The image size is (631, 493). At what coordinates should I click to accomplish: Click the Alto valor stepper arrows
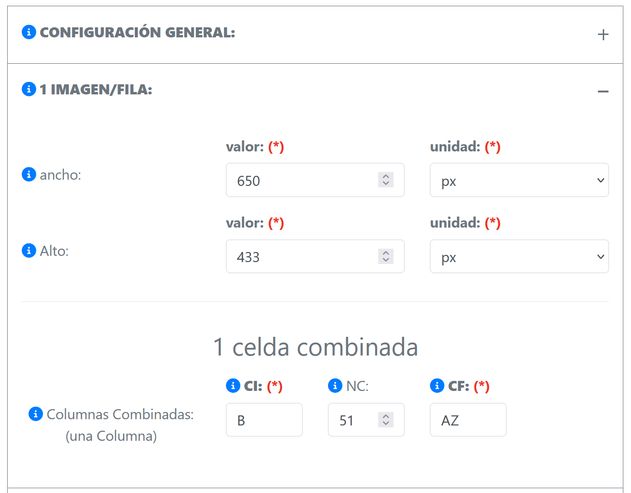point(385,256)
